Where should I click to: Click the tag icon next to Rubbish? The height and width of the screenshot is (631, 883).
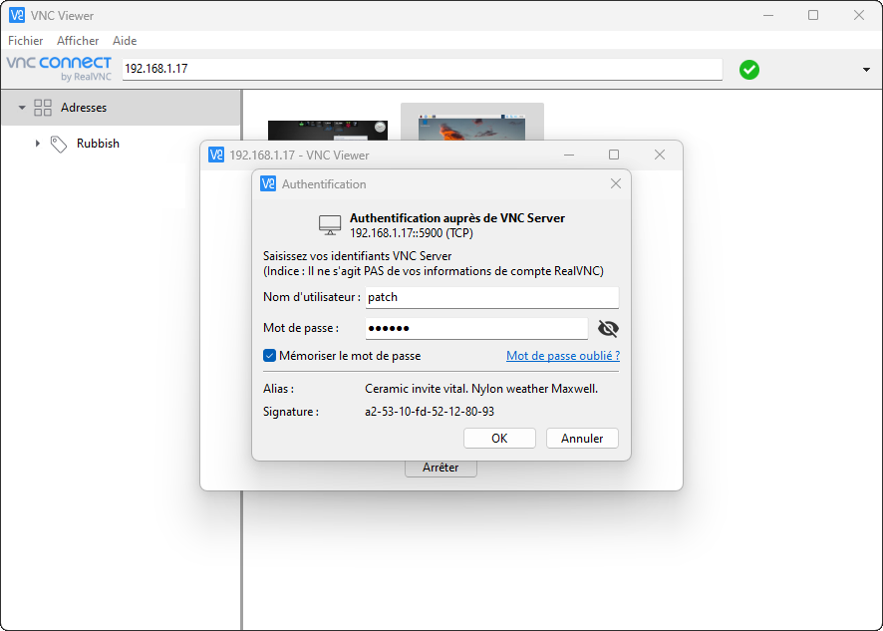pos(61,143)
